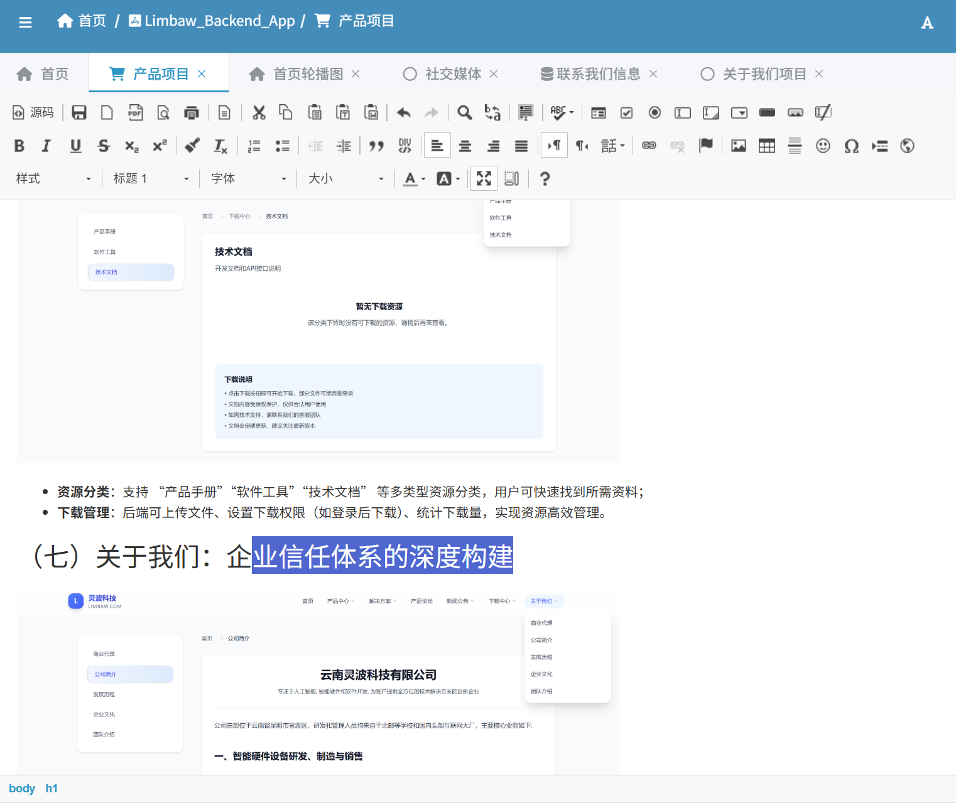Click the Insert Link icon
The image size is (956, 803).
click(x=649, y=146)
